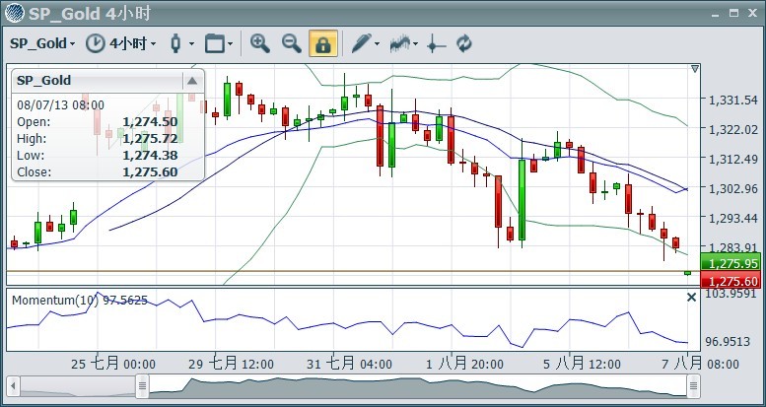766x407 pixels.
Task: Zoom in with the magnifier plus icon
Action: tap(259, 43)
